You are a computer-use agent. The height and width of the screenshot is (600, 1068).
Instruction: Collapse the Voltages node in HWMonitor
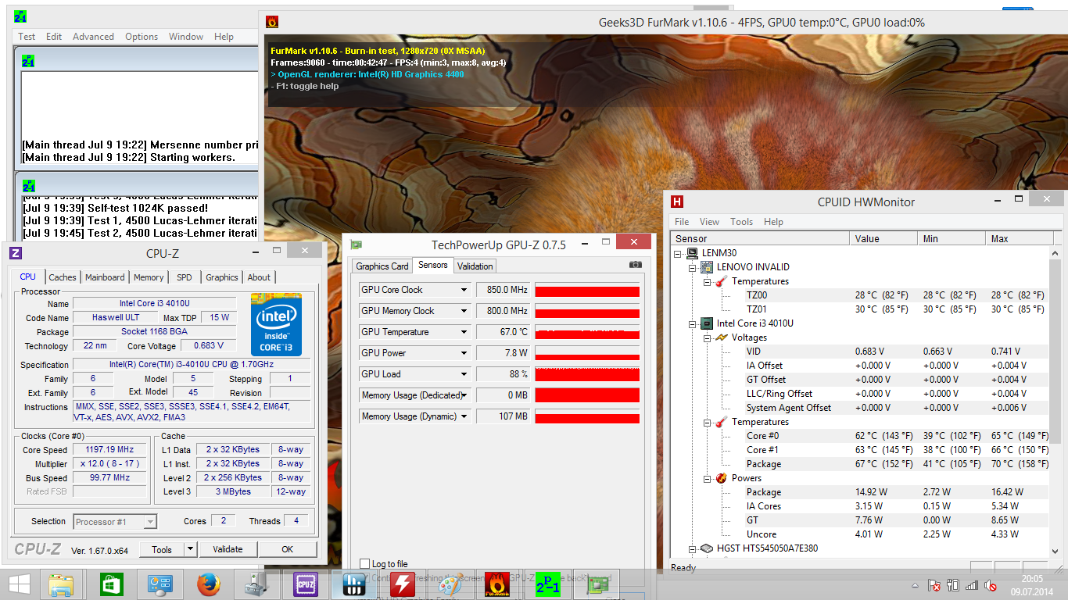pos(708,337)
